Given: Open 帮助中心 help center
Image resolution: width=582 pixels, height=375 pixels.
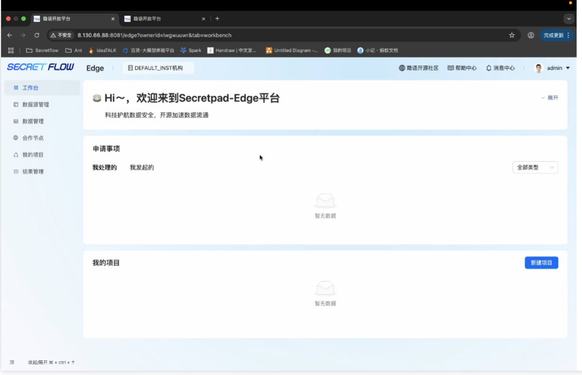Looking at the screenshot, I should [x=462, y=68].
